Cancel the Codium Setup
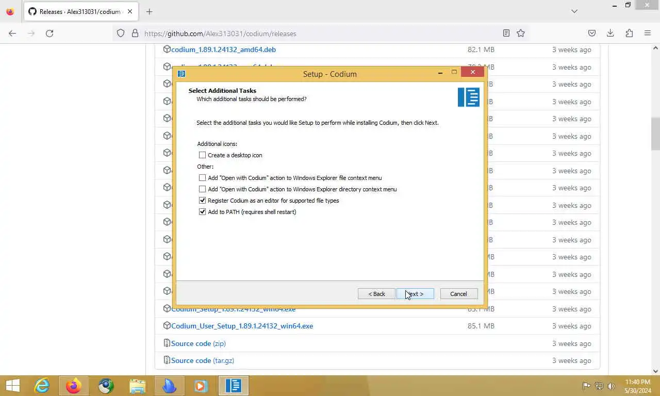The width and height of the screenshot is (660, 396). coord(458,294)
